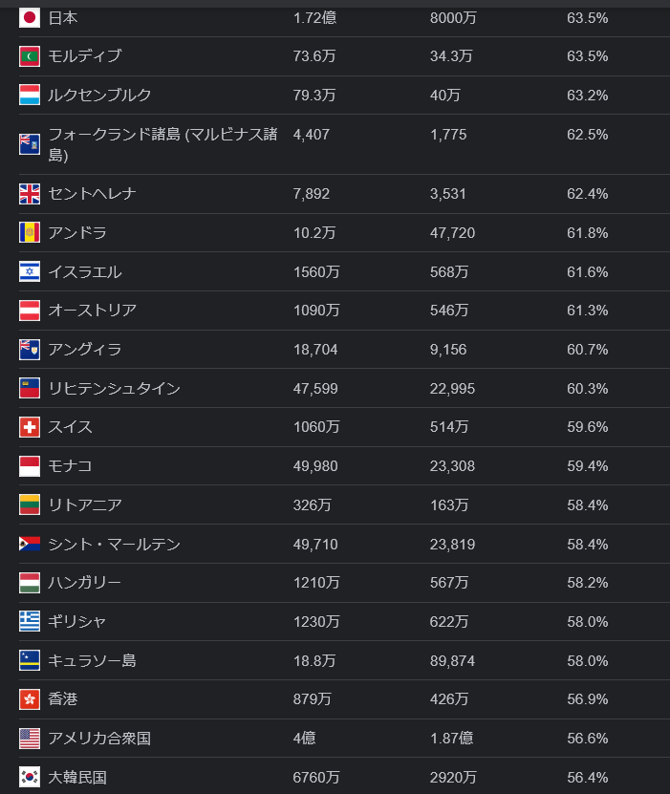This screenshot has width=670, height=794.
Task: Click the Luxembourg flag icon
Action: (x=30, y=96)
